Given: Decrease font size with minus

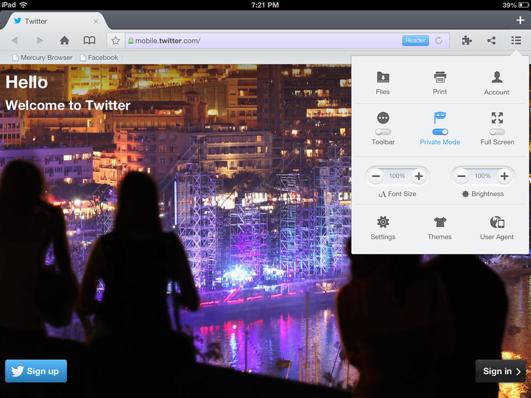Looking at the screenshot, I should (x=376, y=176).
